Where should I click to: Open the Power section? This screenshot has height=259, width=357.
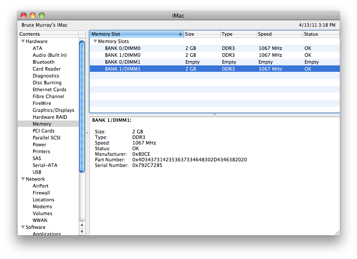(x=40, y=145)
